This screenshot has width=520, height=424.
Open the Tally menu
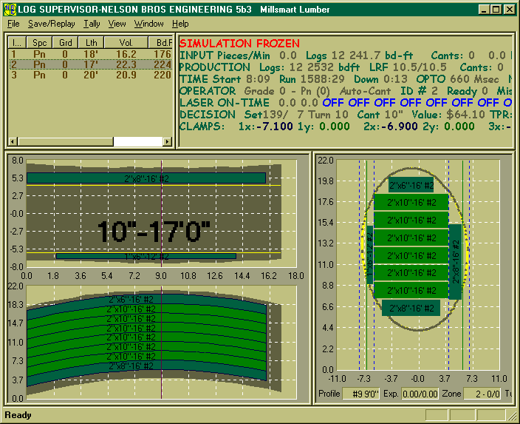pos(92,24)
